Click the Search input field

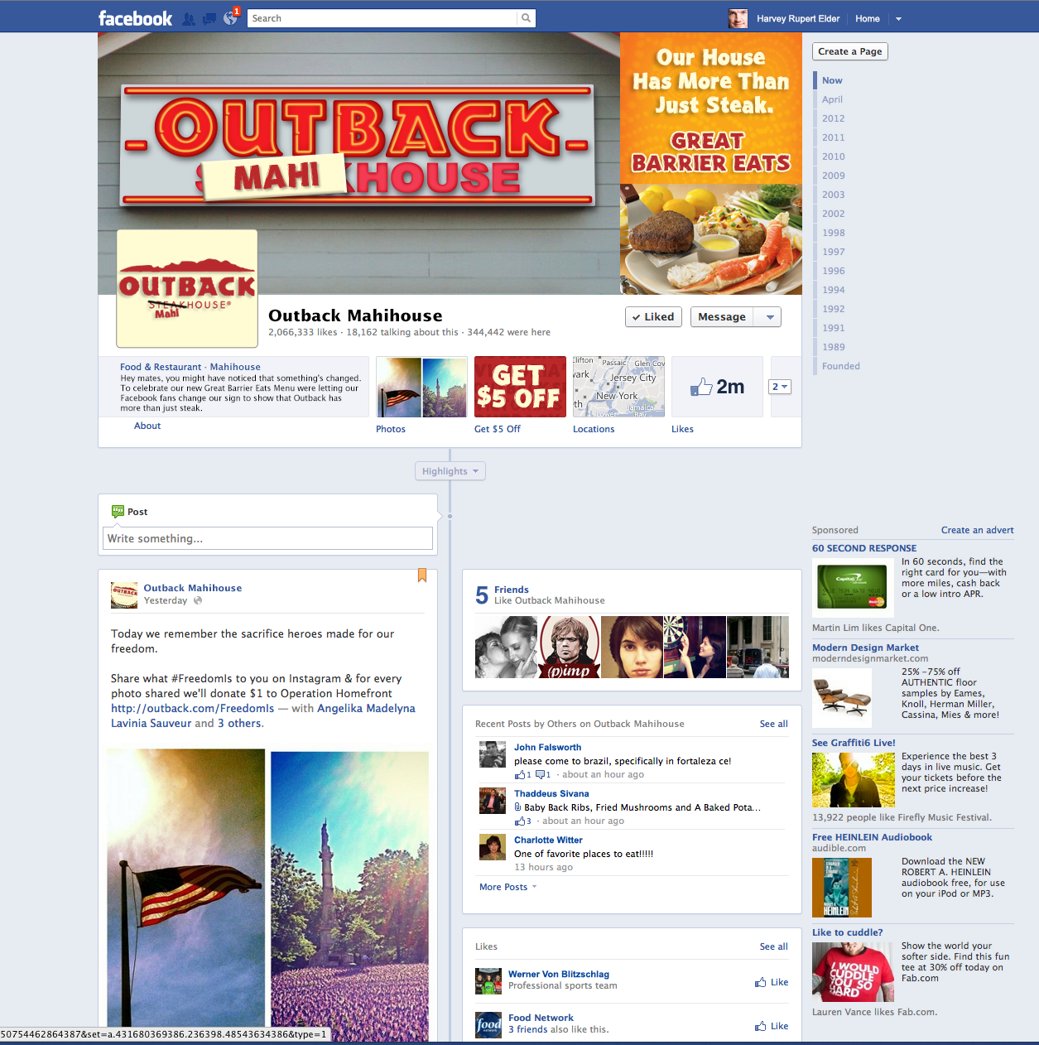pyautogui.click(x=382, y=18)
